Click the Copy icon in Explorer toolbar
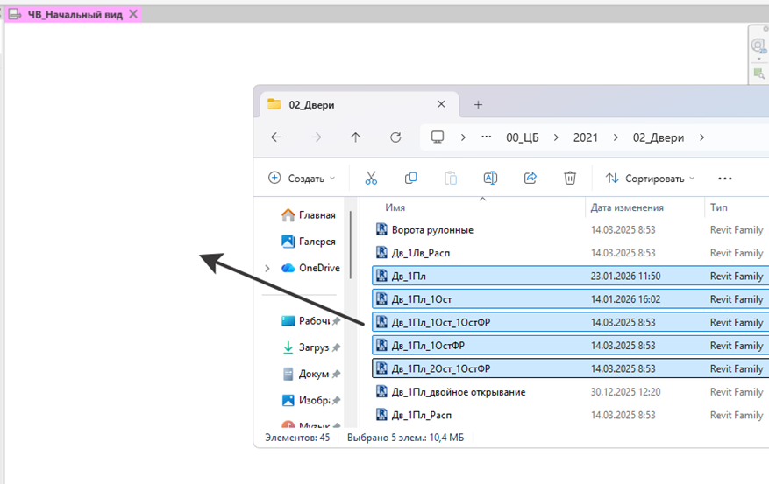Image resolution: width=769 pixels, height=484 pixels. click(x=410, y=178)
